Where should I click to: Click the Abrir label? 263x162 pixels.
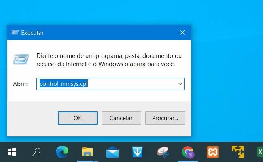pos(20,84)
